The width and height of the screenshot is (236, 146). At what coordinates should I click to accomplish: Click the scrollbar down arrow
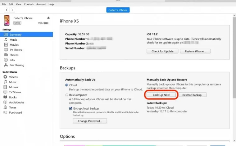(234, 140)
